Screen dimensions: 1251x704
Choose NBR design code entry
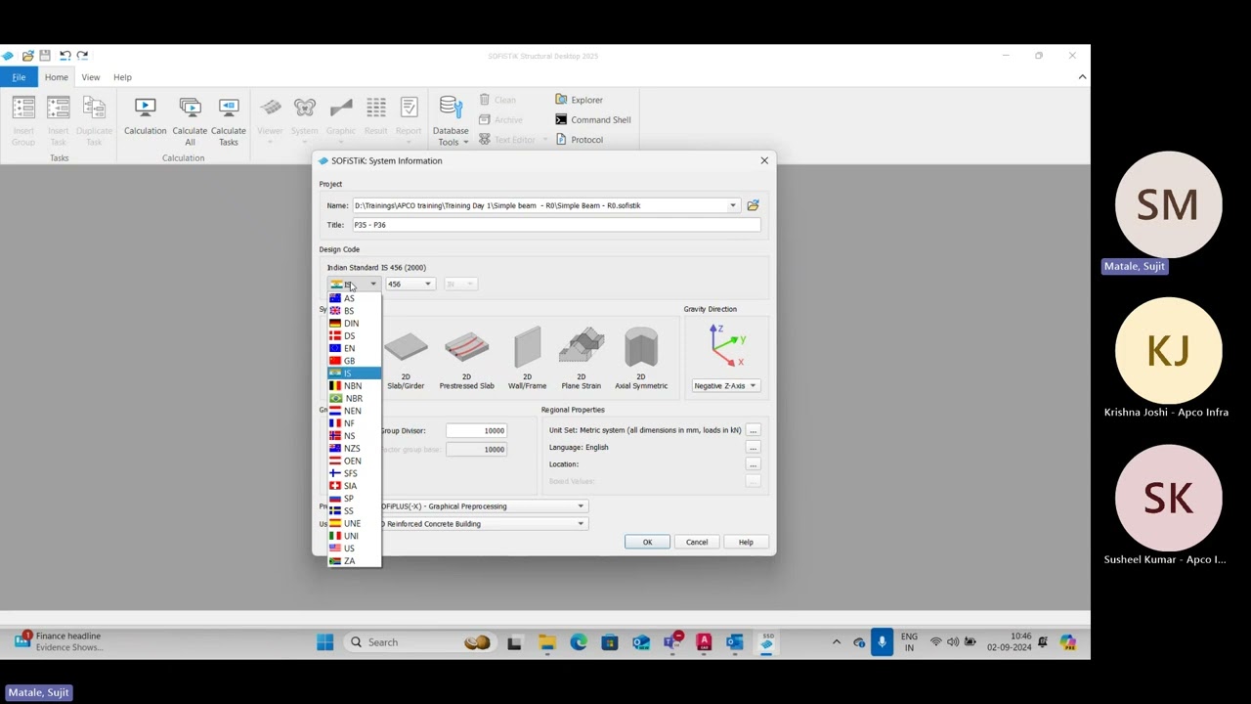pos(354,398)
